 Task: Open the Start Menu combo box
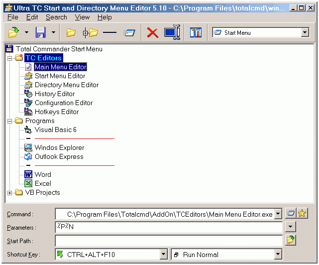261,32
